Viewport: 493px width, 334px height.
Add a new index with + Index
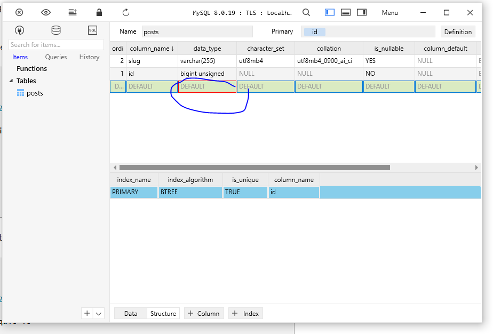coord(245,313)
